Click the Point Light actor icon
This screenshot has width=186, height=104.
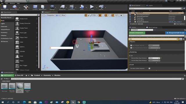17,33
